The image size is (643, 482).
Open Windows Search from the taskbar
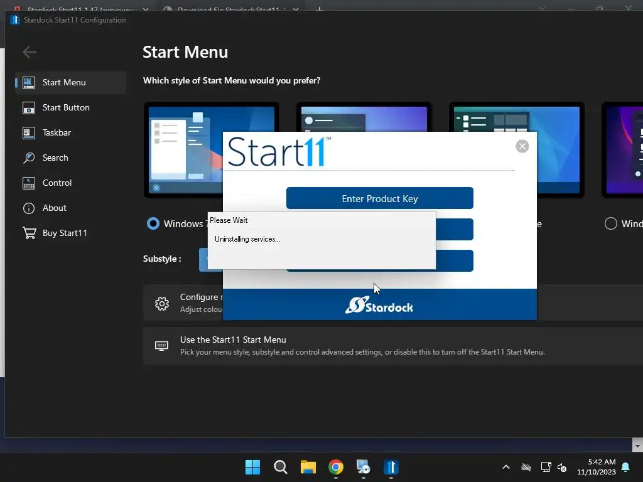(x=281, y=467)
